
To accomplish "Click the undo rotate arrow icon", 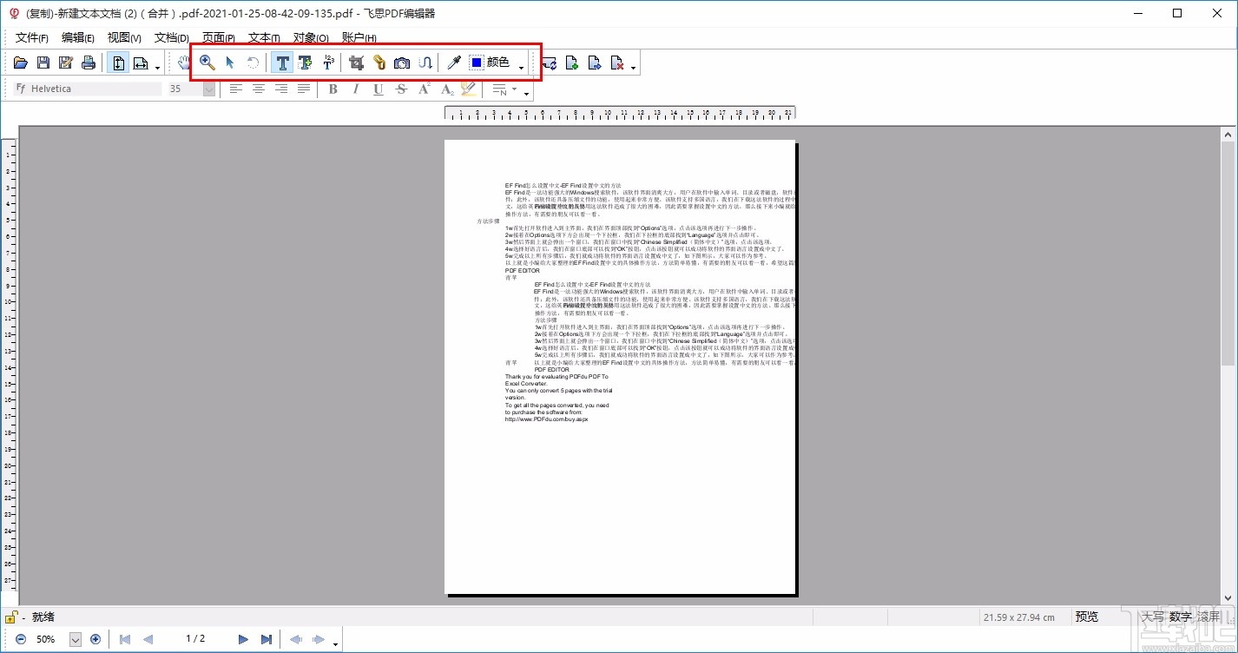I will coord(253,63).
